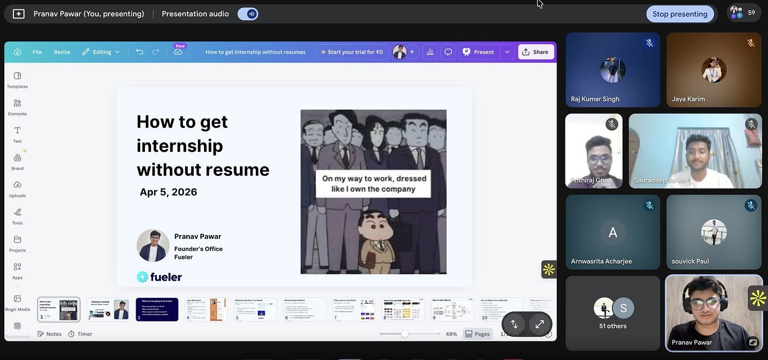
Task: Select slide 10 thumbnail
Action: tap(502, 309)
